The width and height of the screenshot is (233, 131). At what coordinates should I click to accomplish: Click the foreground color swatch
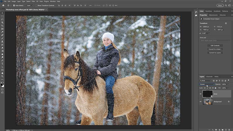tap(2, 85)
